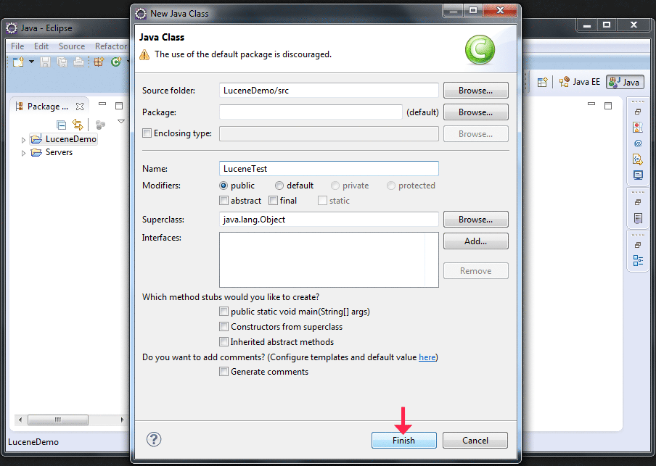
Task: Click the scroll left arrow in Package Explorer
Action: coord(20,420)
